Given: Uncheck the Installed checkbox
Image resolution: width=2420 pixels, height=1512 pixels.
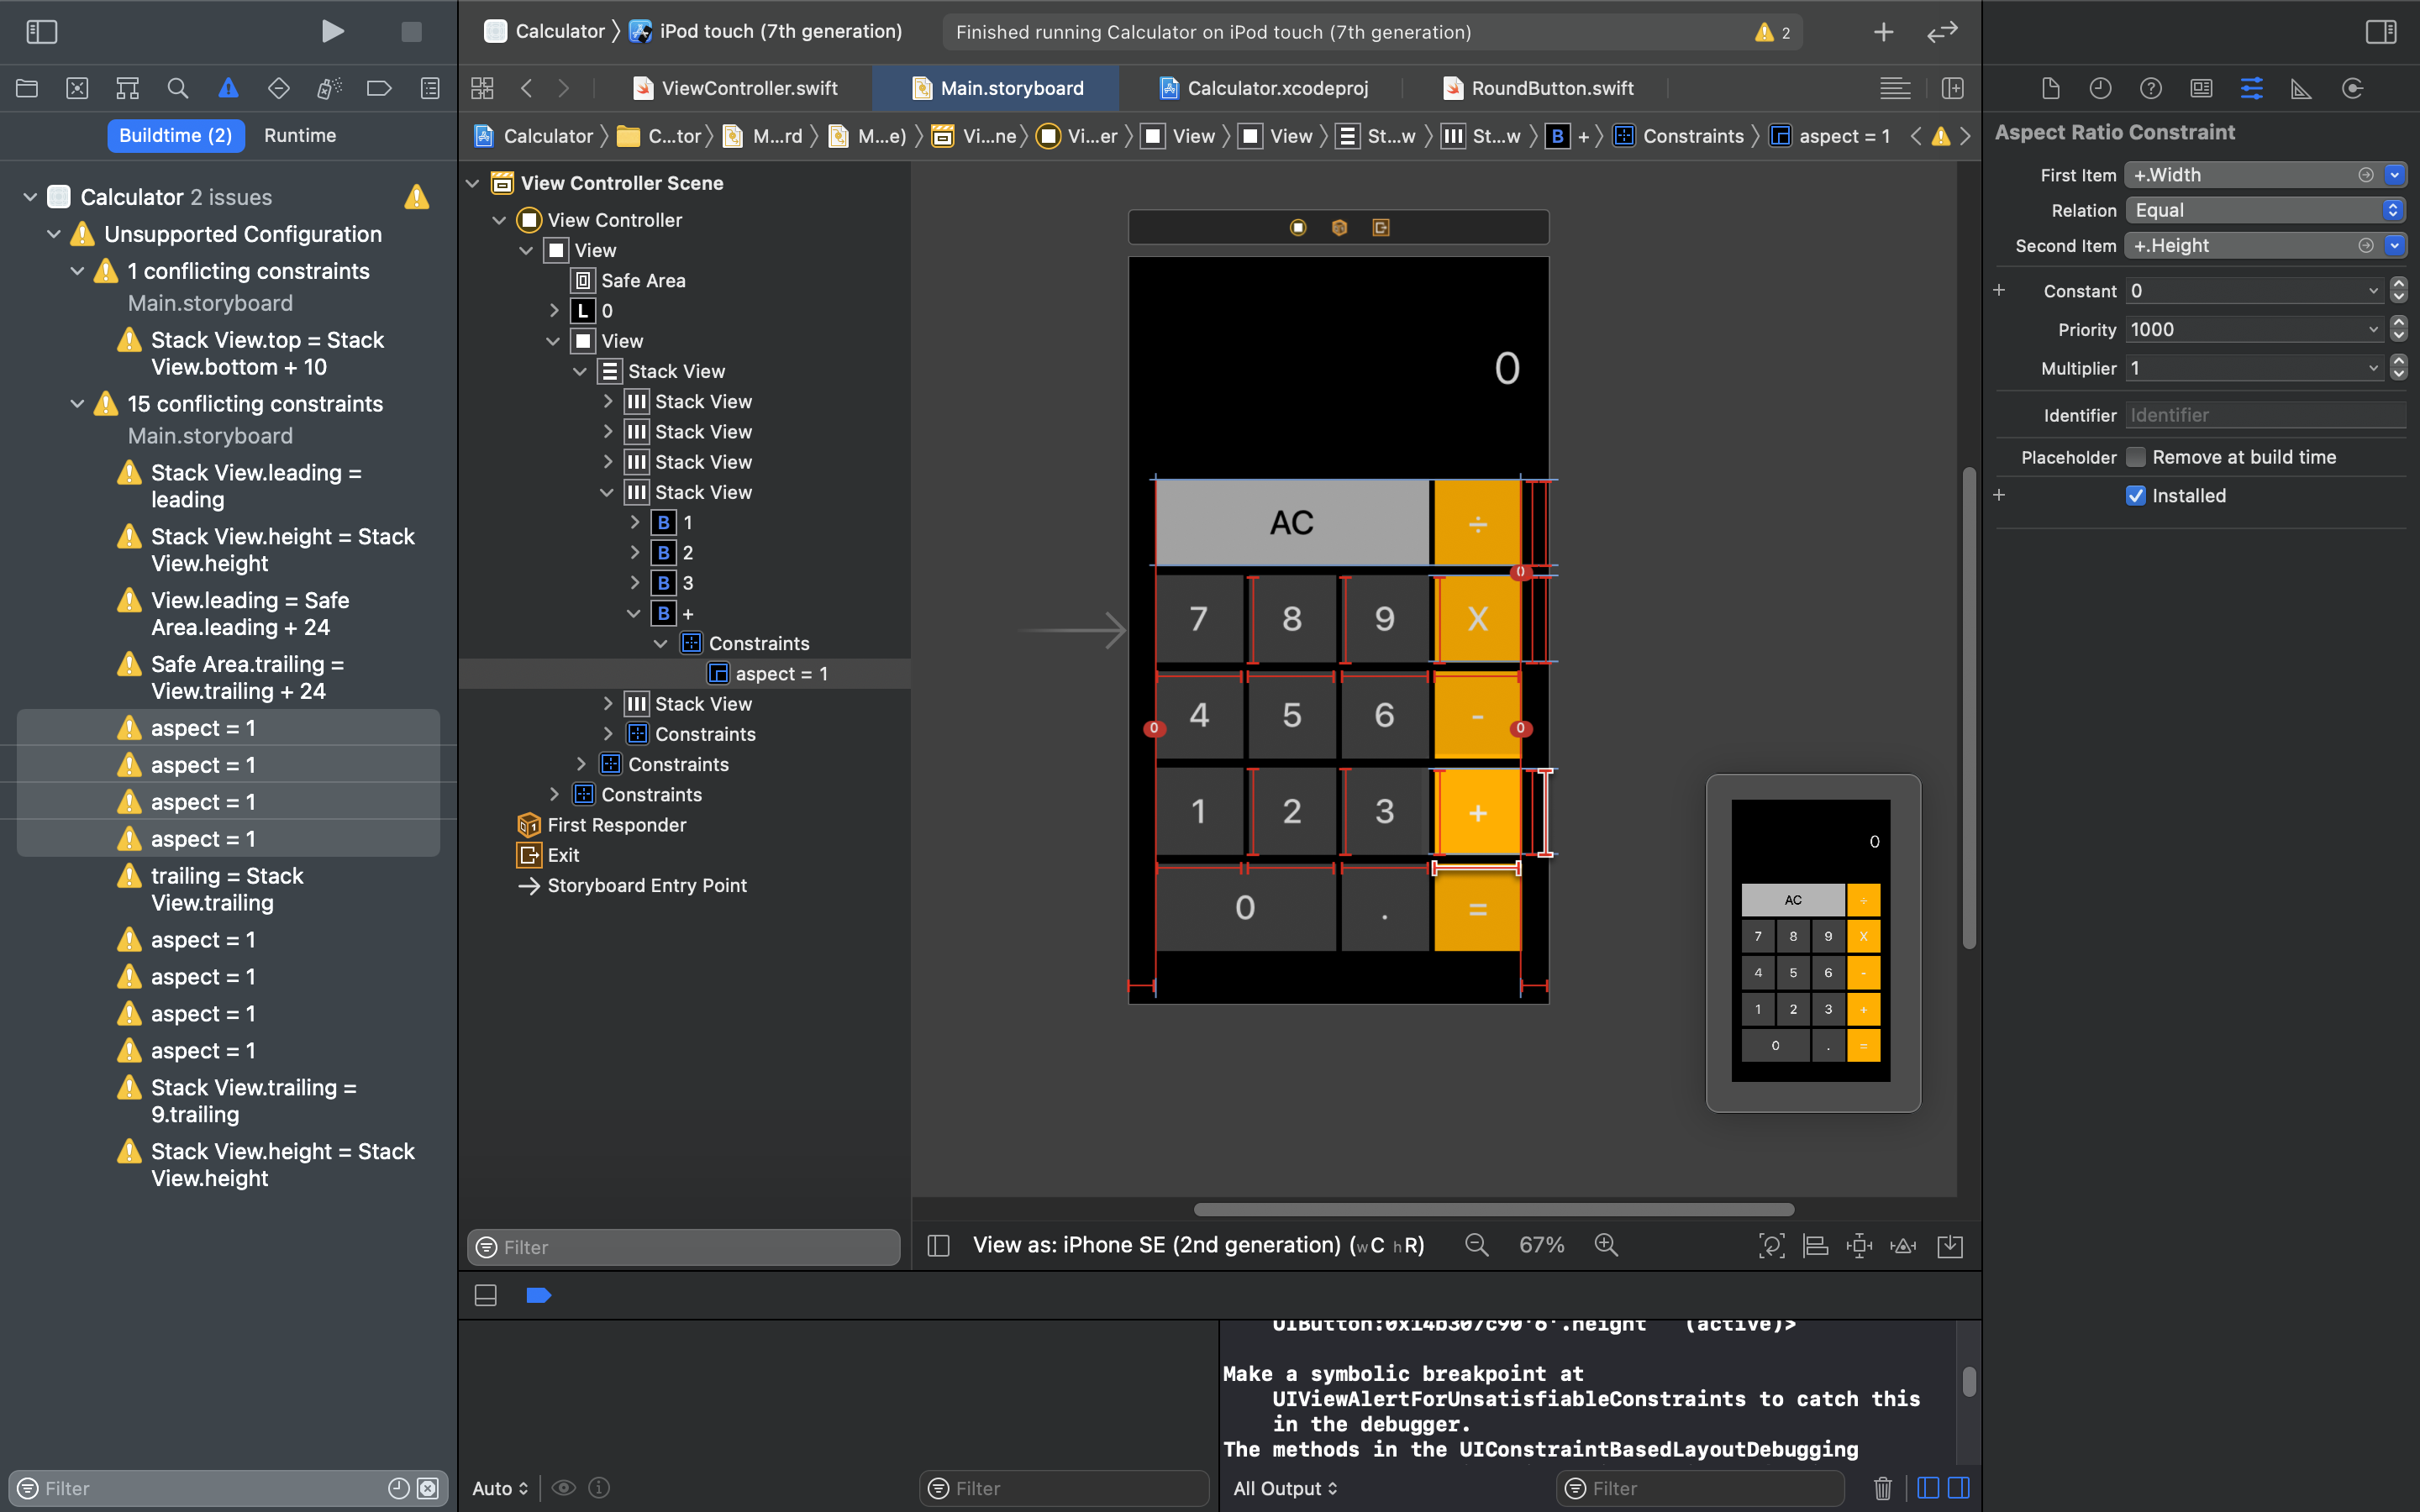Looking at the screenshot, I should pyautogui.click(x=2136, y=496).
